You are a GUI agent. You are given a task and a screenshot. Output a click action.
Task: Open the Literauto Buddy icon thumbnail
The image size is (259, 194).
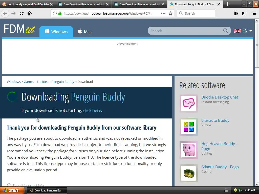(189, 127)
